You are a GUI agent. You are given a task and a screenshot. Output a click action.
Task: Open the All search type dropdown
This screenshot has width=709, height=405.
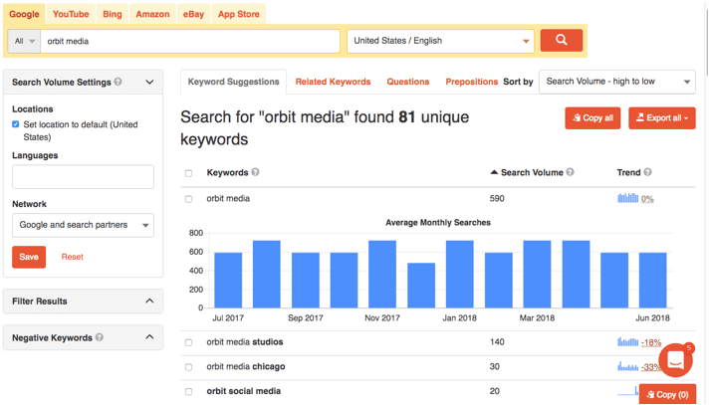[25, 41]
